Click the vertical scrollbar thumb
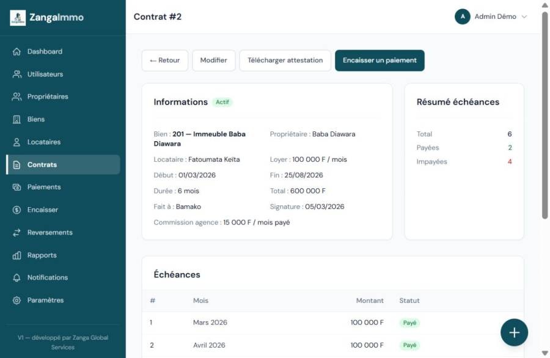Image resolution: width=550 pixels, height=358 pixels. point(544,115)
